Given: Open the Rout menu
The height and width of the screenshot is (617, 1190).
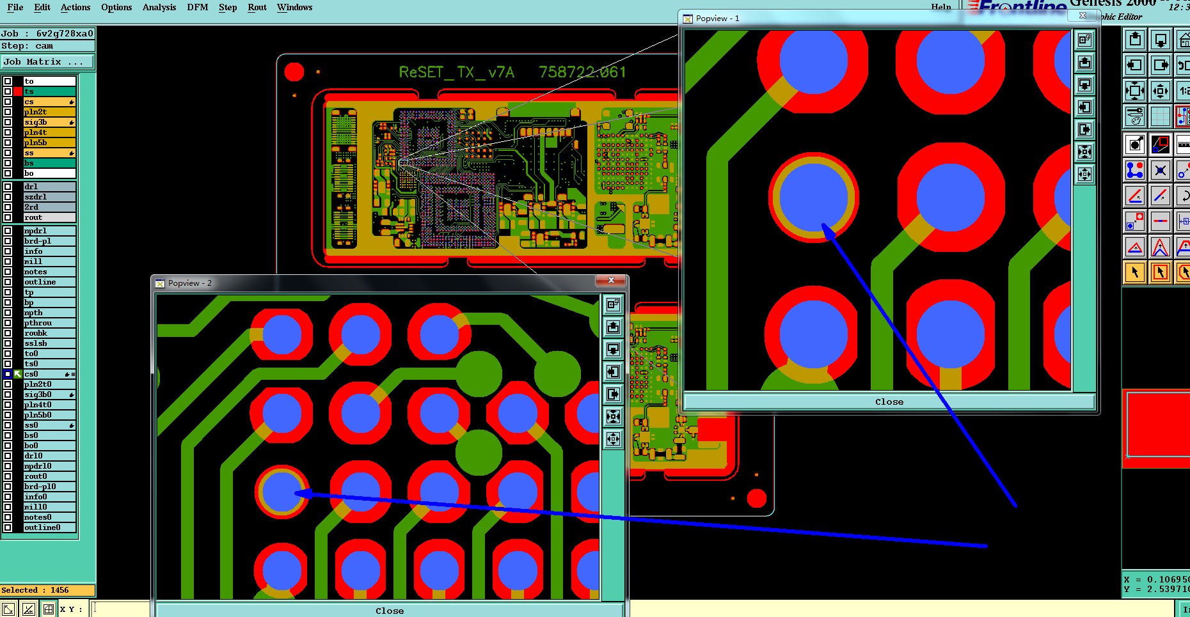Looking at the screenshot, I should pos(257,7).
